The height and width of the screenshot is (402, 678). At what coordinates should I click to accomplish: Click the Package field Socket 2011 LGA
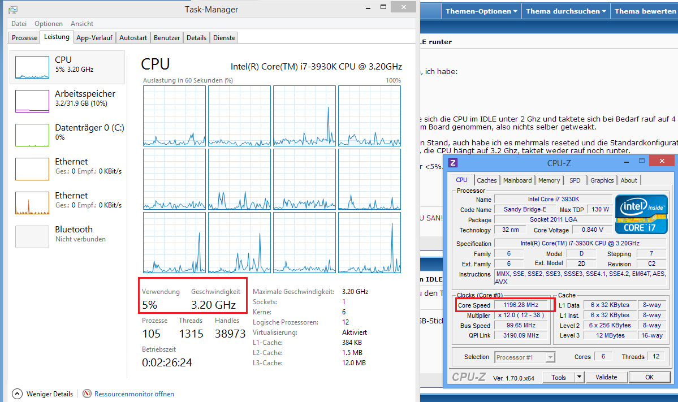[553, 219]
